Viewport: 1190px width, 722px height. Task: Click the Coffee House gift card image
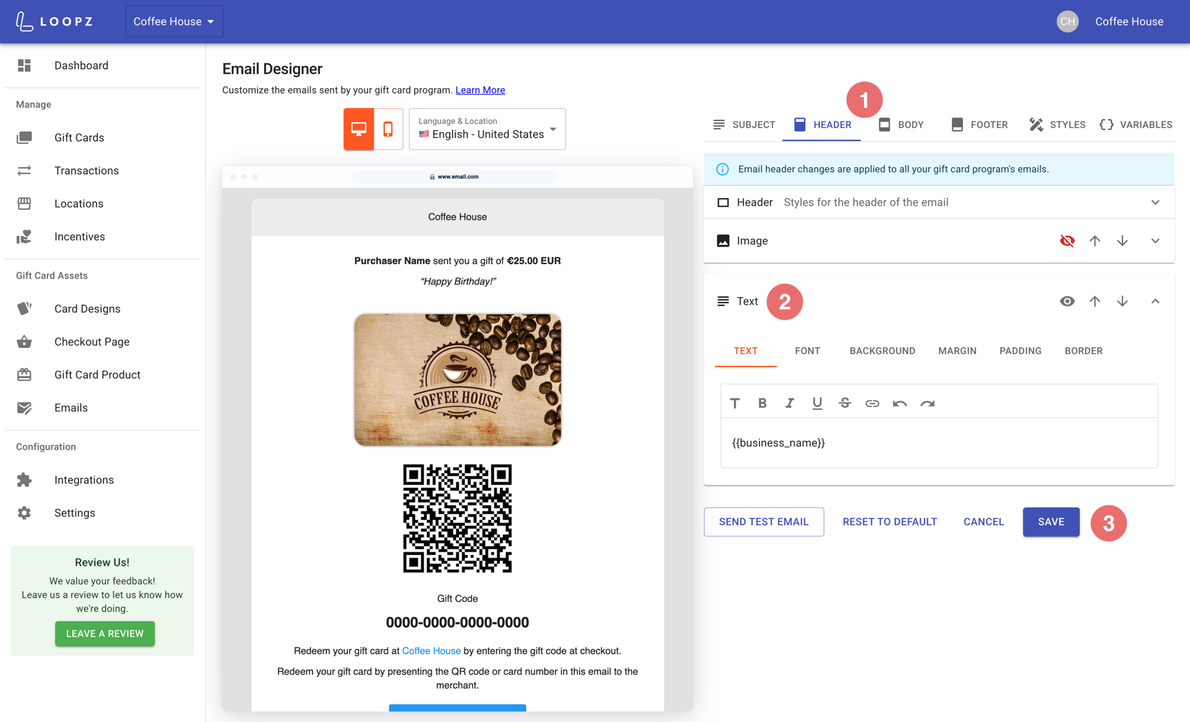457,380
